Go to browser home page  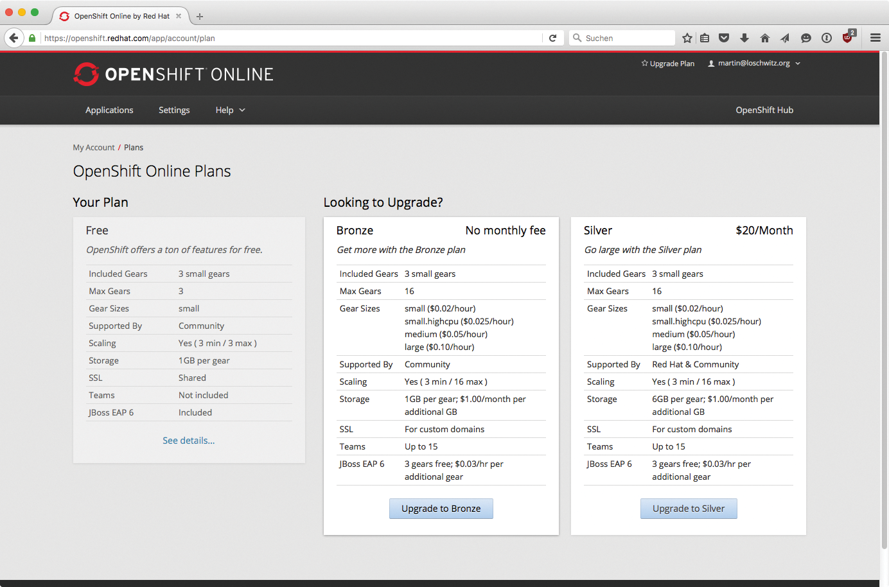(x=764, y=38)
